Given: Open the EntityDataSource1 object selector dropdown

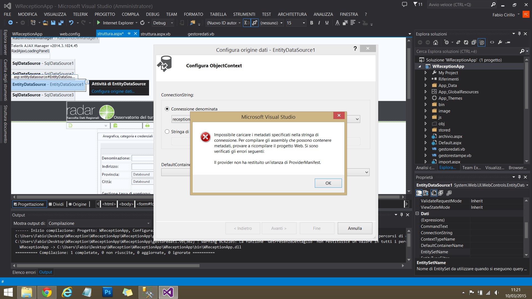Looking at the screenshot, I should pos(527,185).
